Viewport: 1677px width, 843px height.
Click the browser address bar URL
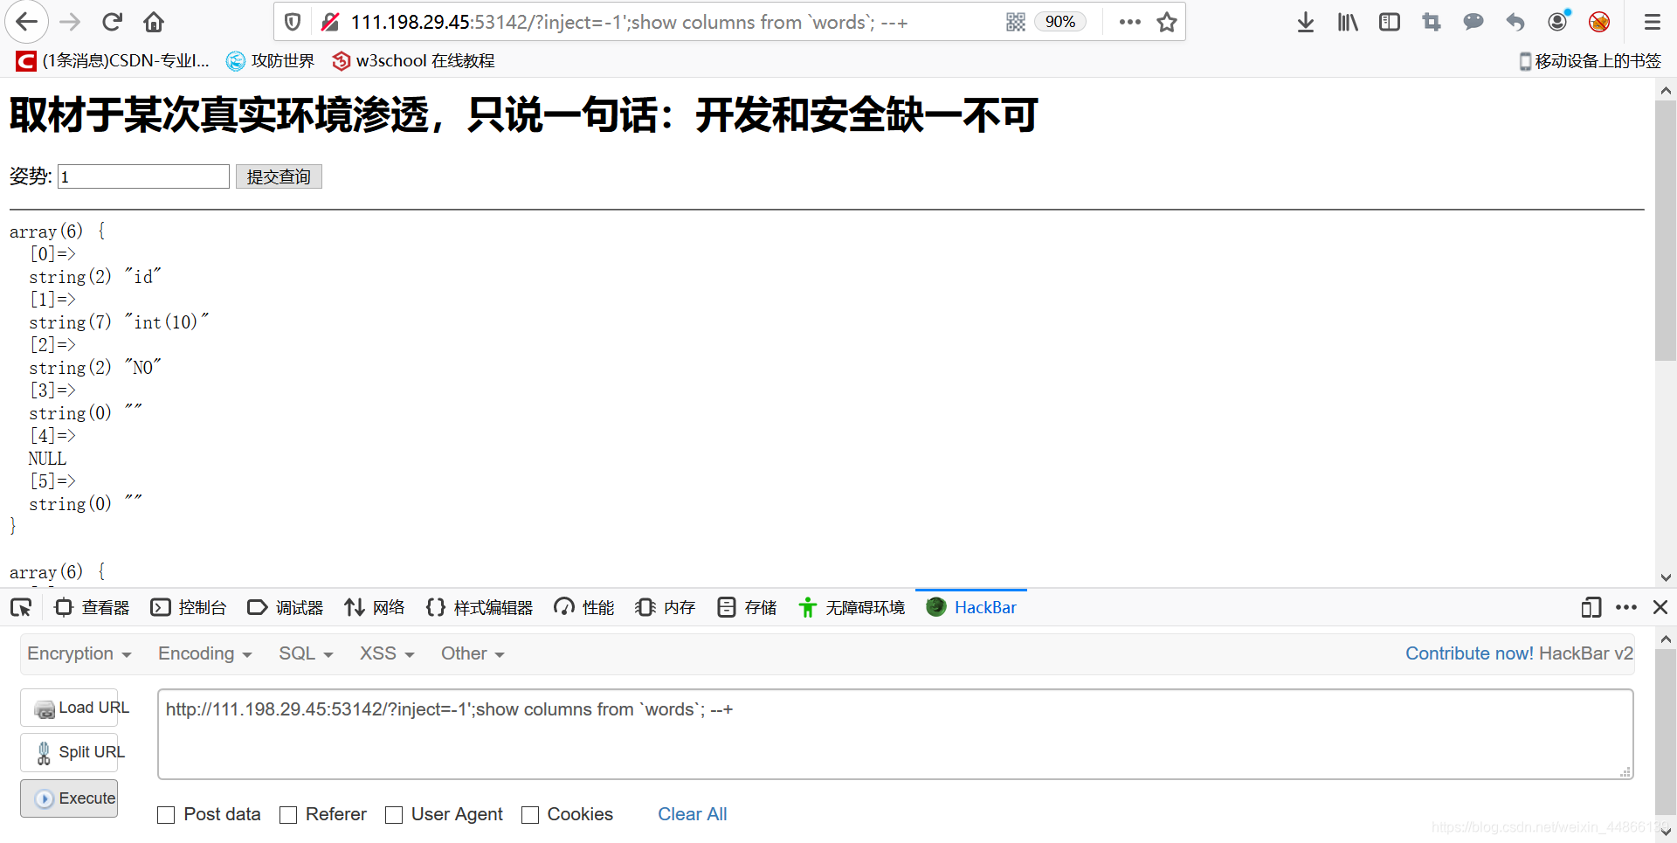[629, 23]
